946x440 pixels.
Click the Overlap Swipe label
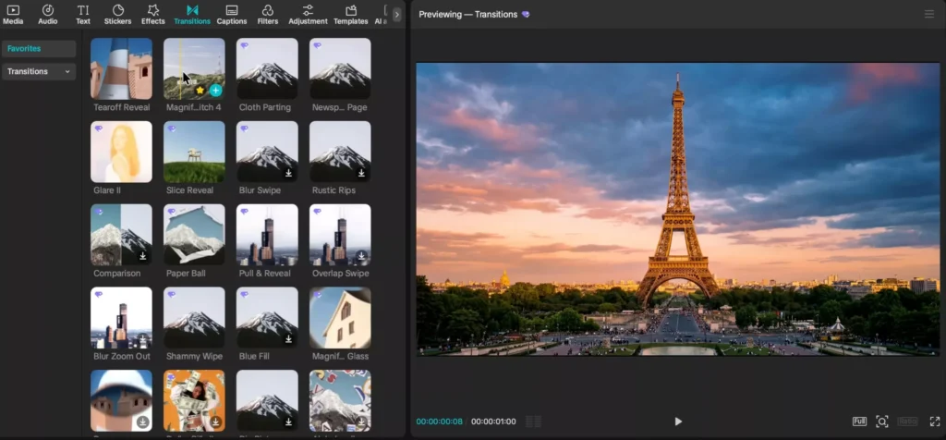coord(340,274)
